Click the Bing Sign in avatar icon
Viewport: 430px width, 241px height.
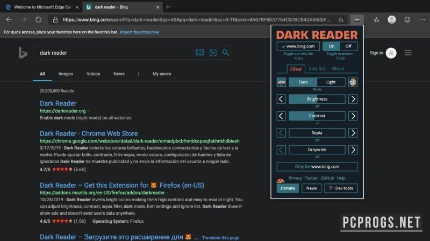[x=391, y=53]
